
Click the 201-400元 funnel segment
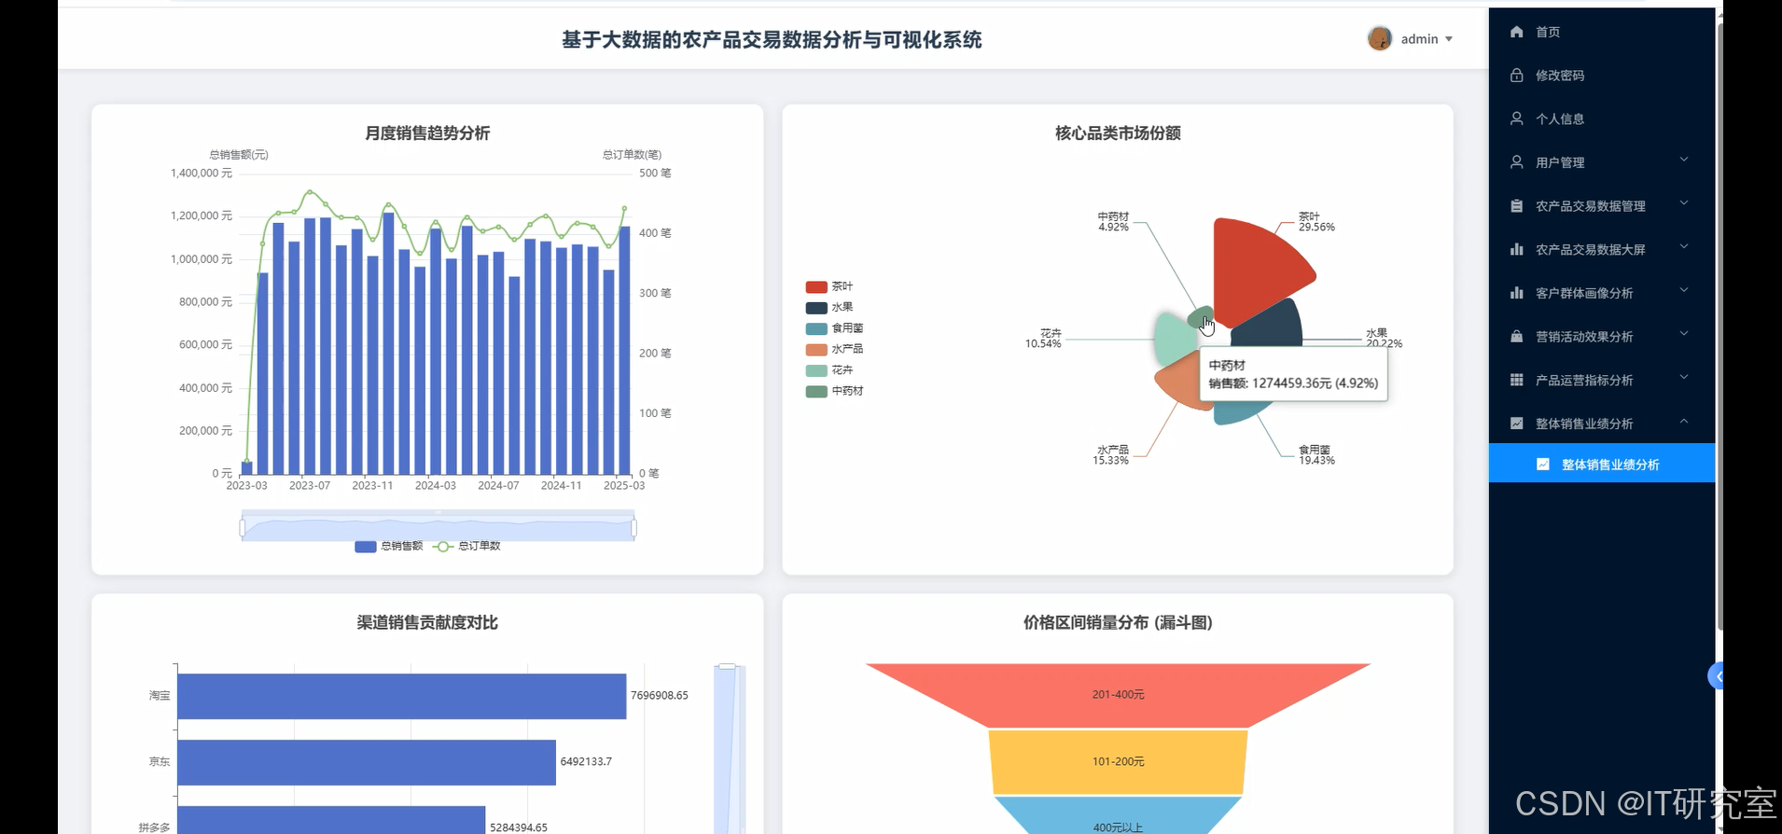1118,695
